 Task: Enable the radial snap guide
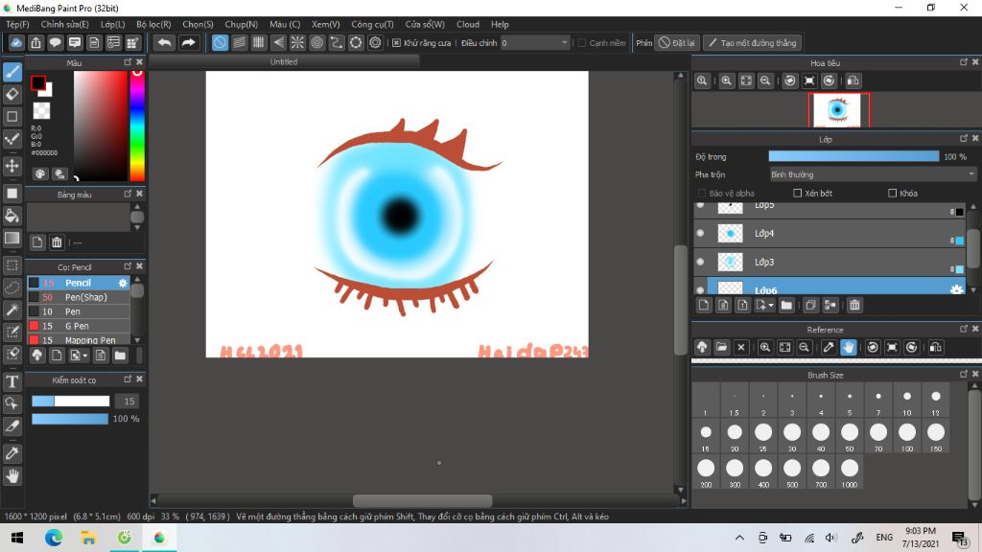pyautogui.click(x=297, y=42)
